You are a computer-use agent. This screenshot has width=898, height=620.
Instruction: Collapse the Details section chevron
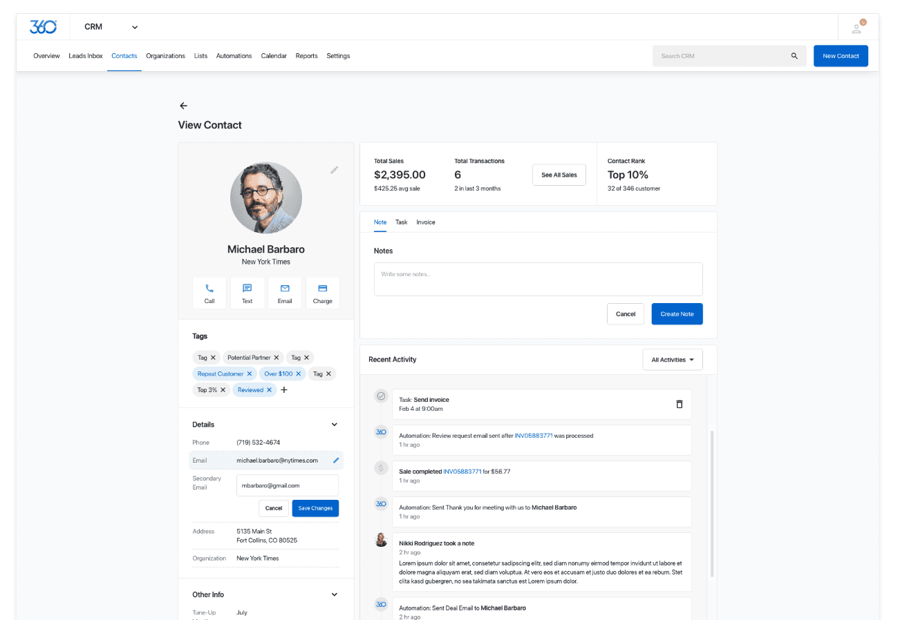335,425
